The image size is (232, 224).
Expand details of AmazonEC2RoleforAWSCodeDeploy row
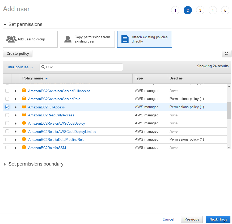click(x=16, y=123)
